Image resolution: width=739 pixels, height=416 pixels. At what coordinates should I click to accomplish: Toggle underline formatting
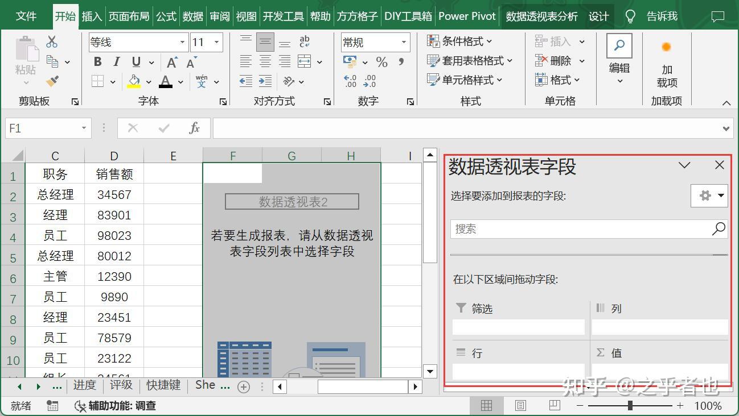[136, 61]
